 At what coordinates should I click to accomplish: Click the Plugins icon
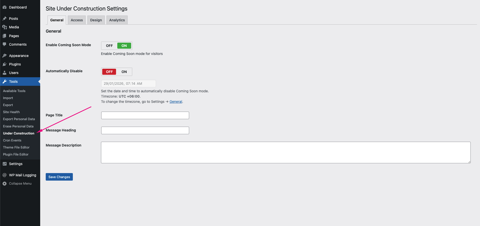click(x=5, y=64)
